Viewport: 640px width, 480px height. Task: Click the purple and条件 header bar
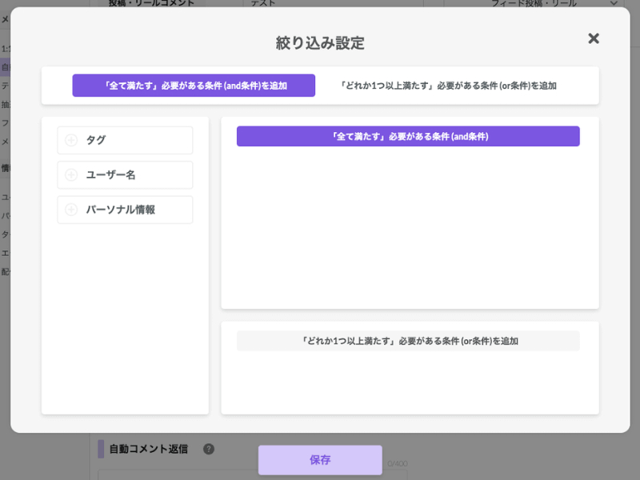(x=408, y=136)
